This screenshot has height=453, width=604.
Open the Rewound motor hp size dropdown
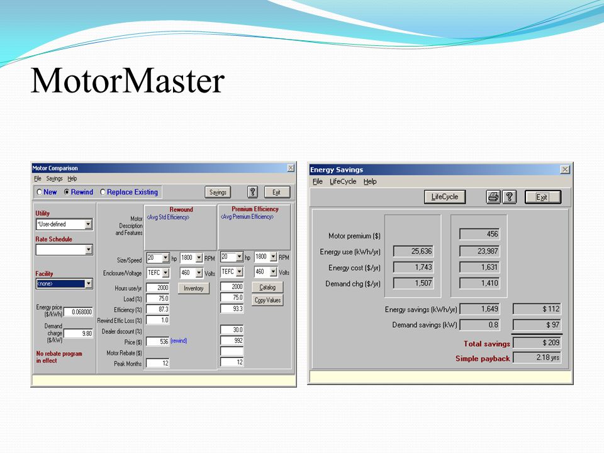tap(165, 258)
